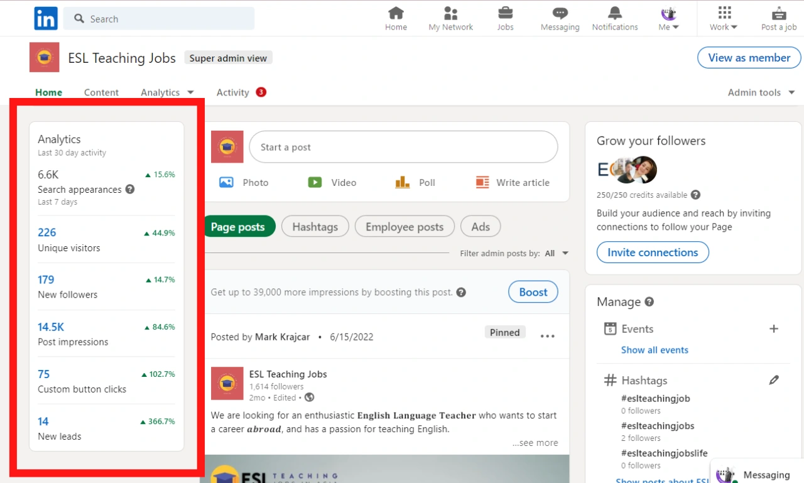Open the Messaging overlay at bottom
The height and width of the screenshot is (483, 804).
[x=757, y=474]
